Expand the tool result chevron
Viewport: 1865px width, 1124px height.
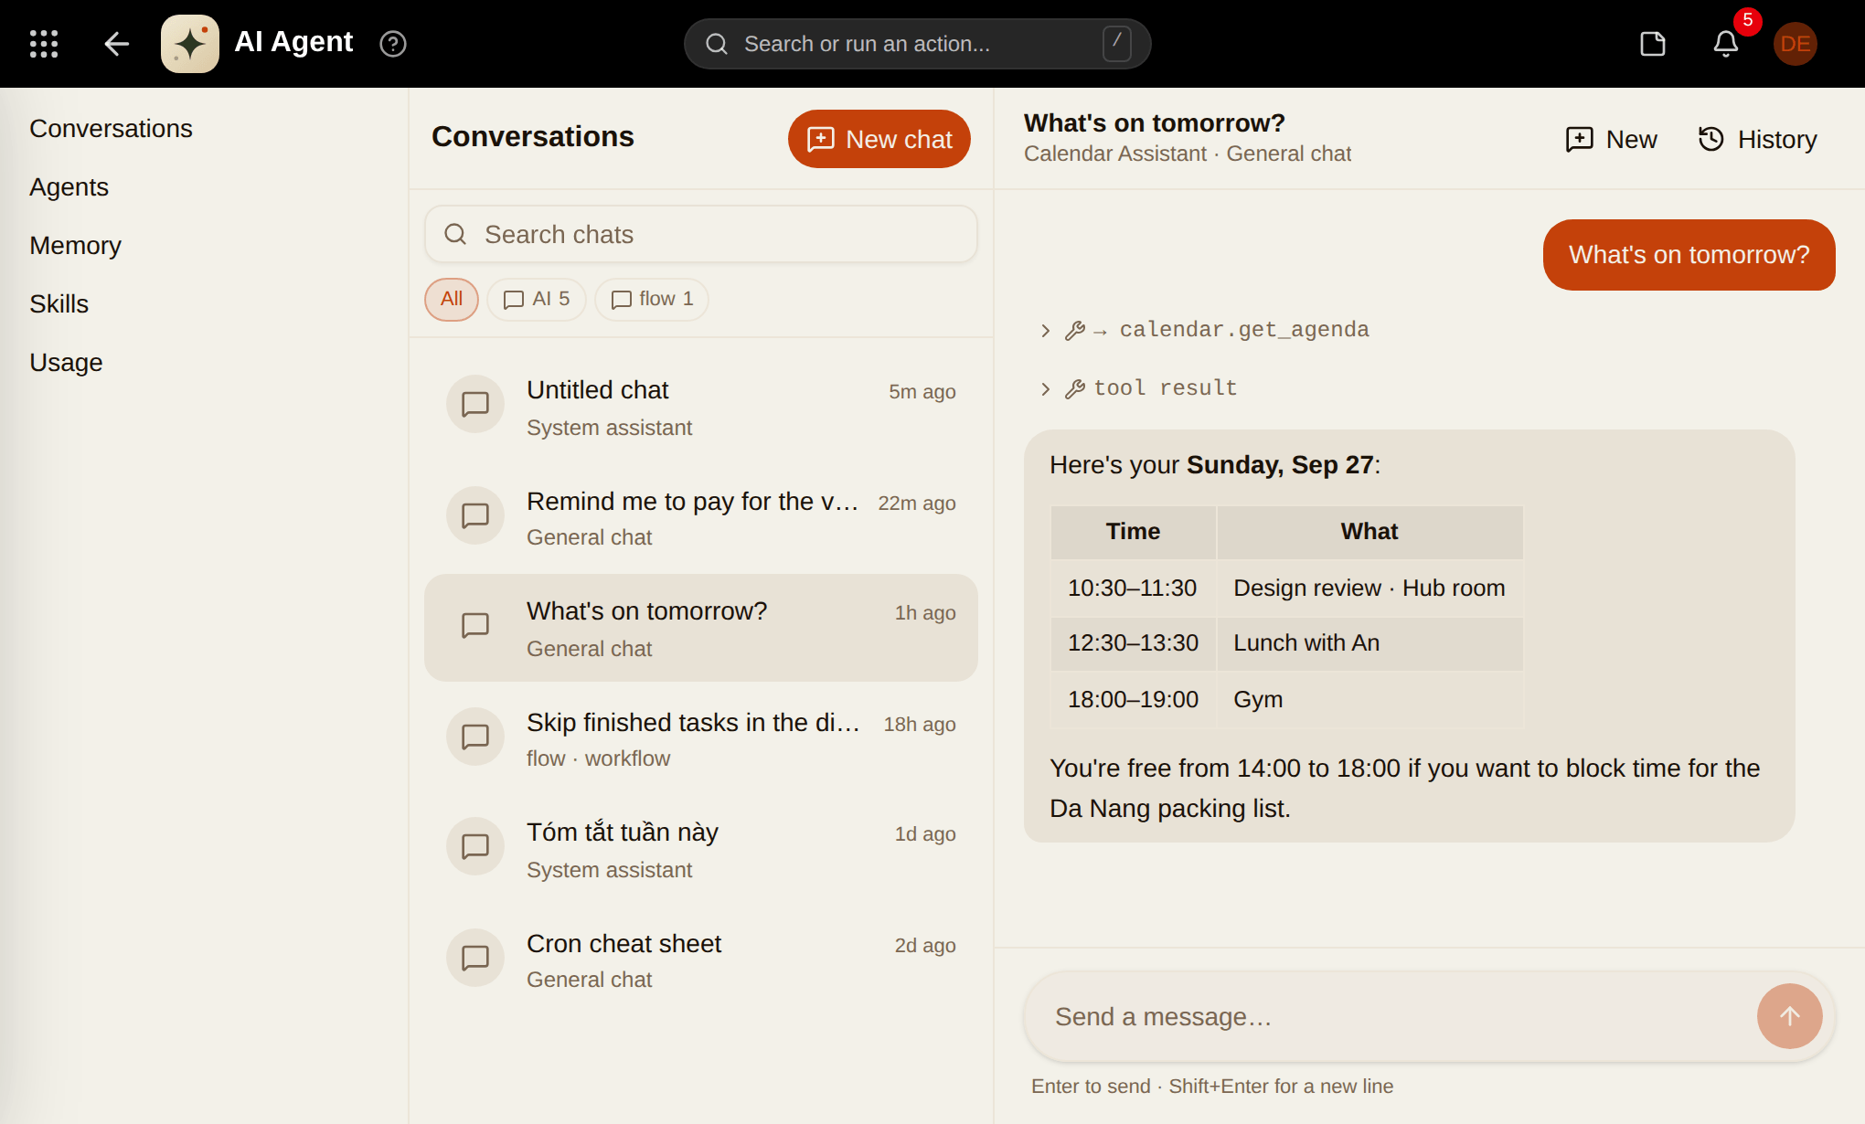point(1046,389)
